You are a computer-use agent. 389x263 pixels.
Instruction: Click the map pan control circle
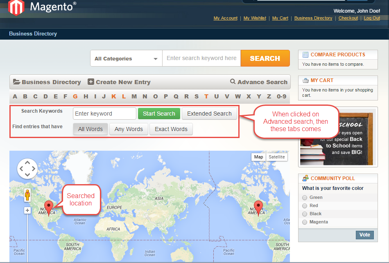pyautogui.click(x=27, y=169)
